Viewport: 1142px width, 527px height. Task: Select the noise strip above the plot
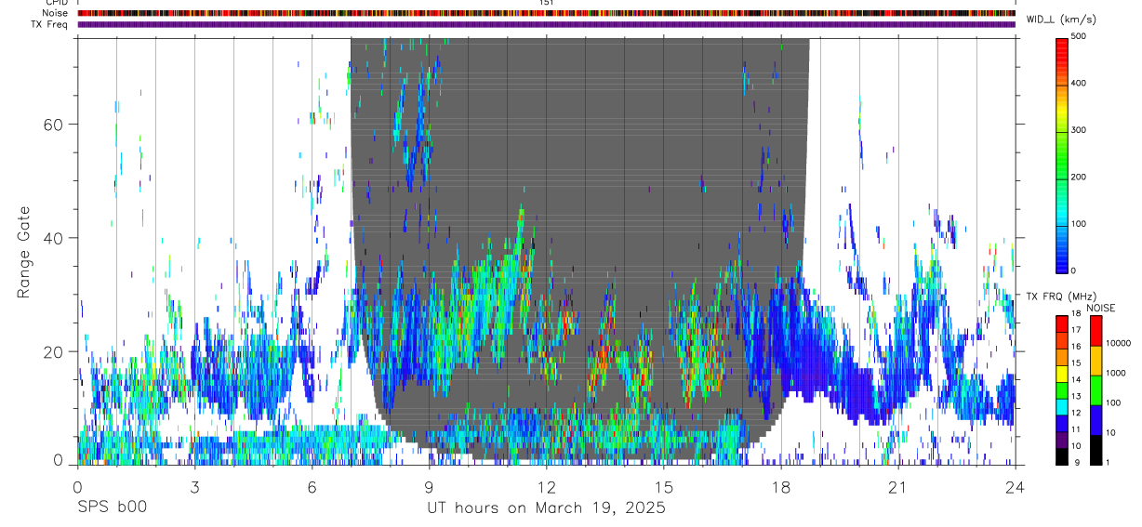546,13
